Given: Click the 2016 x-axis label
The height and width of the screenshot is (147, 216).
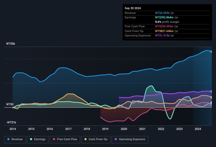Looking at the screenshot, I should click(x=50, y=129).
